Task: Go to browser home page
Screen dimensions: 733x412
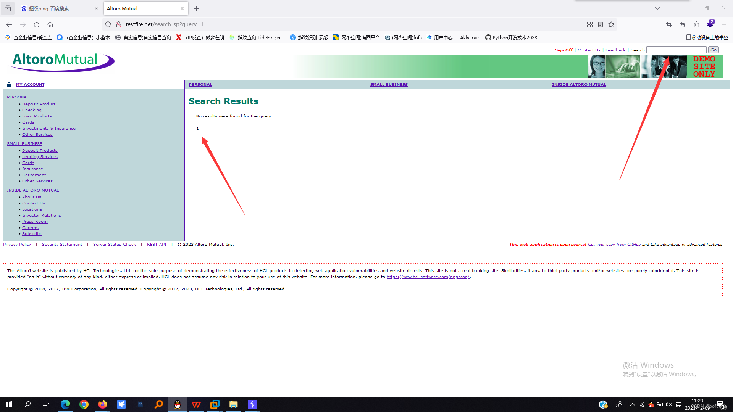Action: [50, 24]
